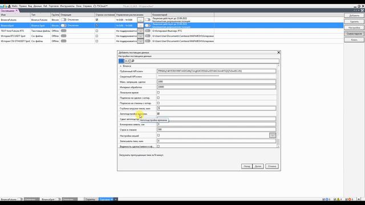365x205 pixels.
Task: Toggle BinanceSpot switch in bottom status bar
Action: (x=58, y=199)
